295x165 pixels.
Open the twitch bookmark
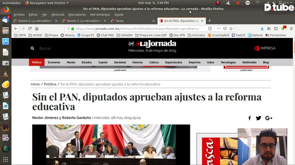[239, 35]
